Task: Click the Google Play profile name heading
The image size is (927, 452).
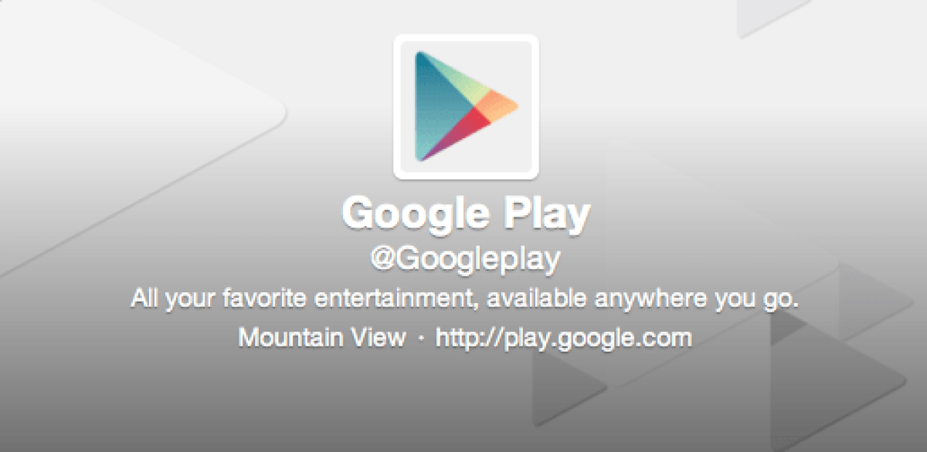Action: pos(466,214)
